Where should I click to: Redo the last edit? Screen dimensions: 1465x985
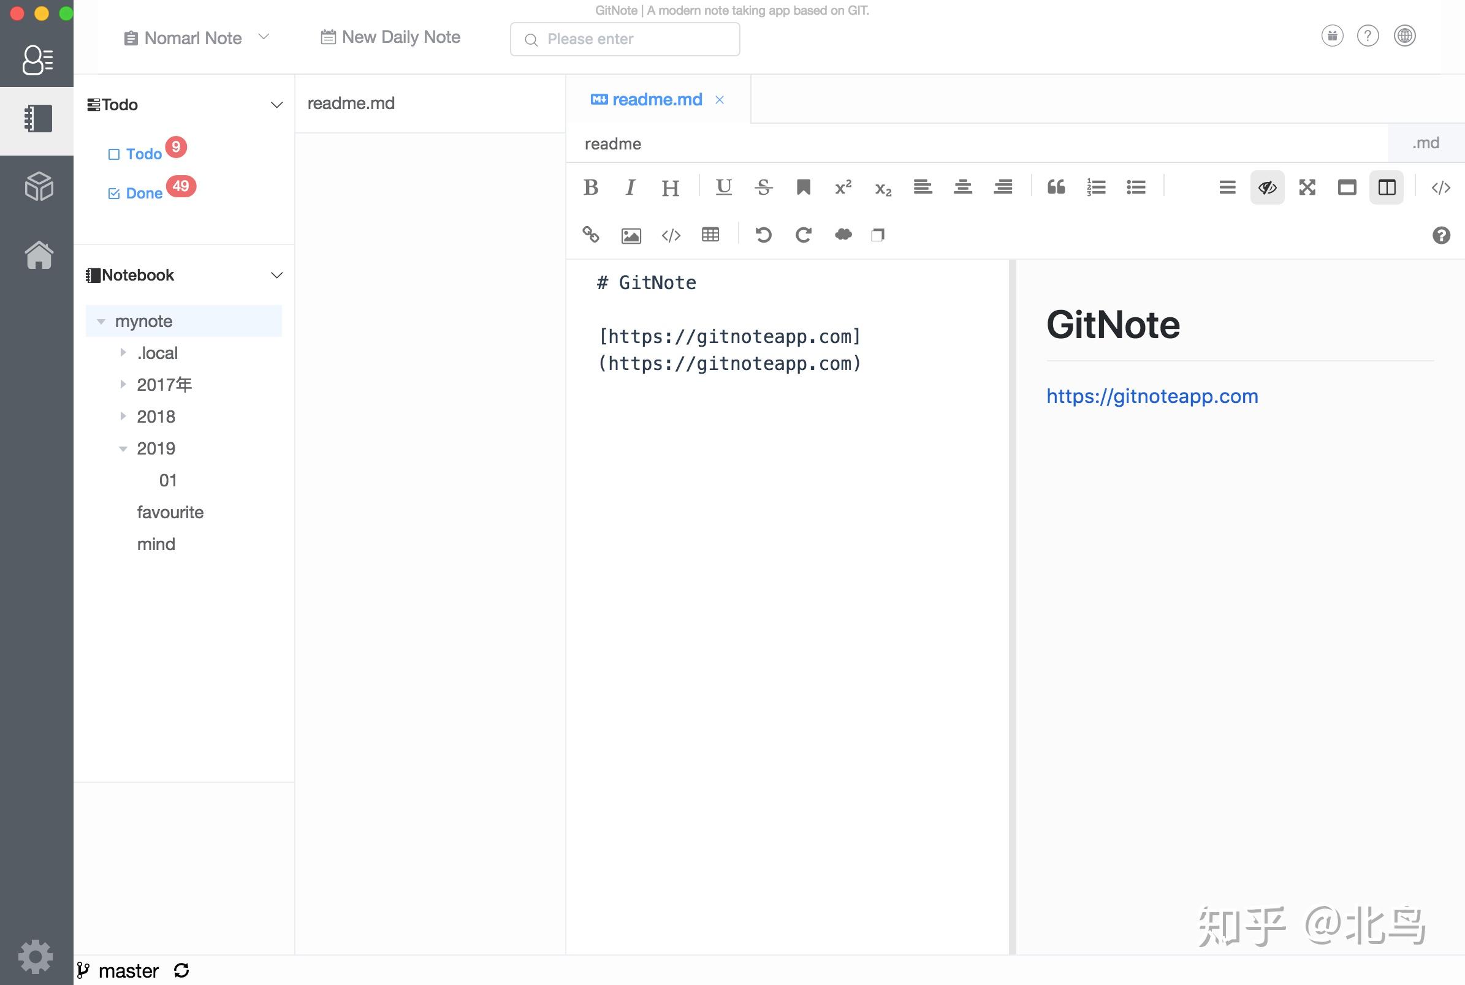coord(804,235)
